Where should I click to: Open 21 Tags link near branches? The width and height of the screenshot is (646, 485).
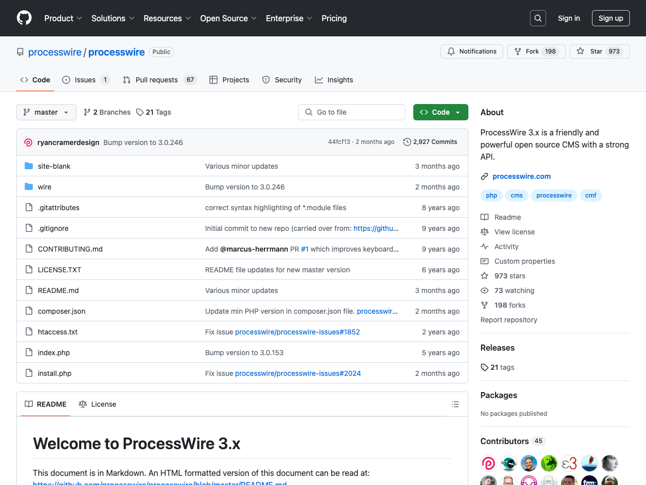click(x=153, y=112)
